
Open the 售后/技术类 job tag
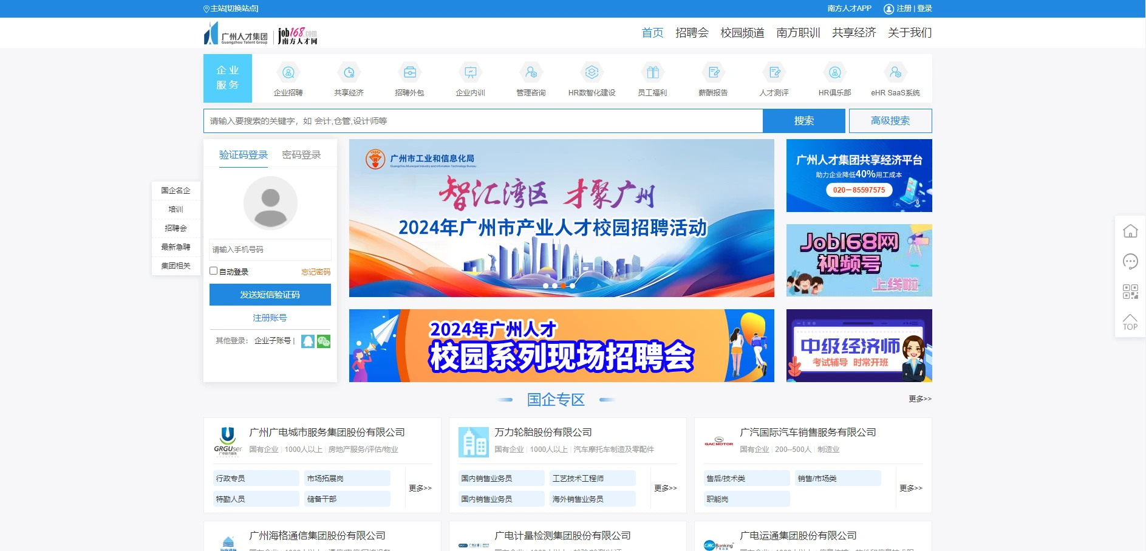[x=747, y=478]
